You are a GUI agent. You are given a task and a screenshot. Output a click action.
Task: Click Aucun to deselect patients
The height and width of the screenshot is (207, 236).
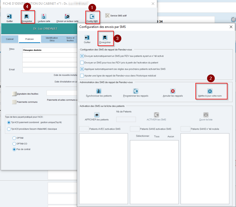coord(171,136)
